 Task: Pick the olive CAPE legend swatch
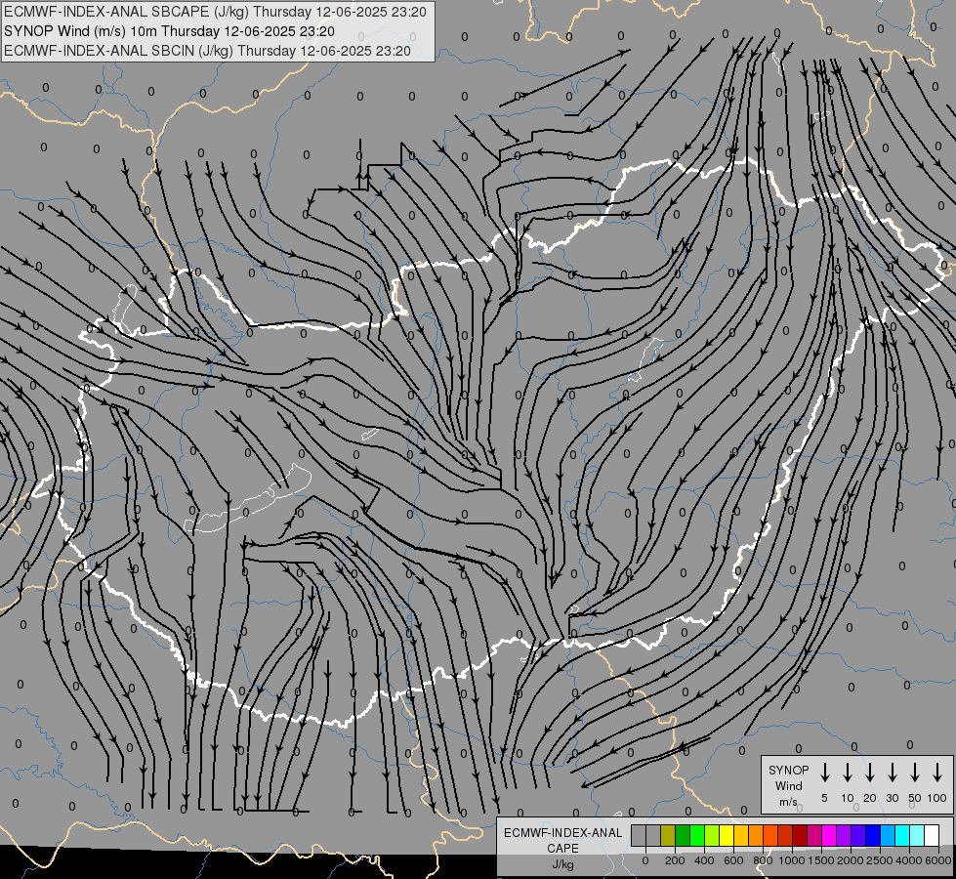tap(668, 835)
